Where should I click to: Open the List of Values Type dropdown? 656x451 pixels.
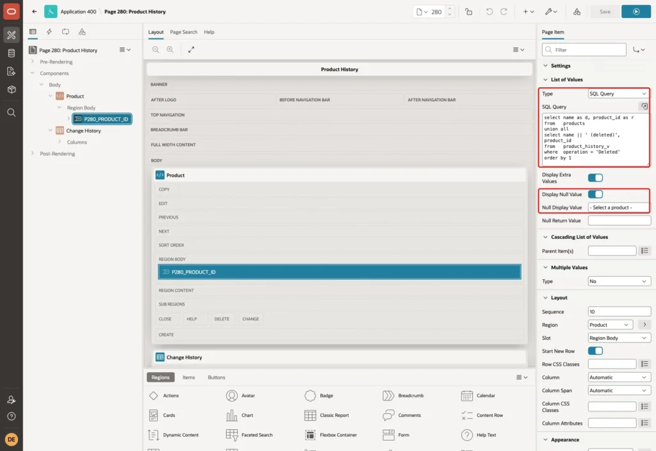tap(618, 94)
